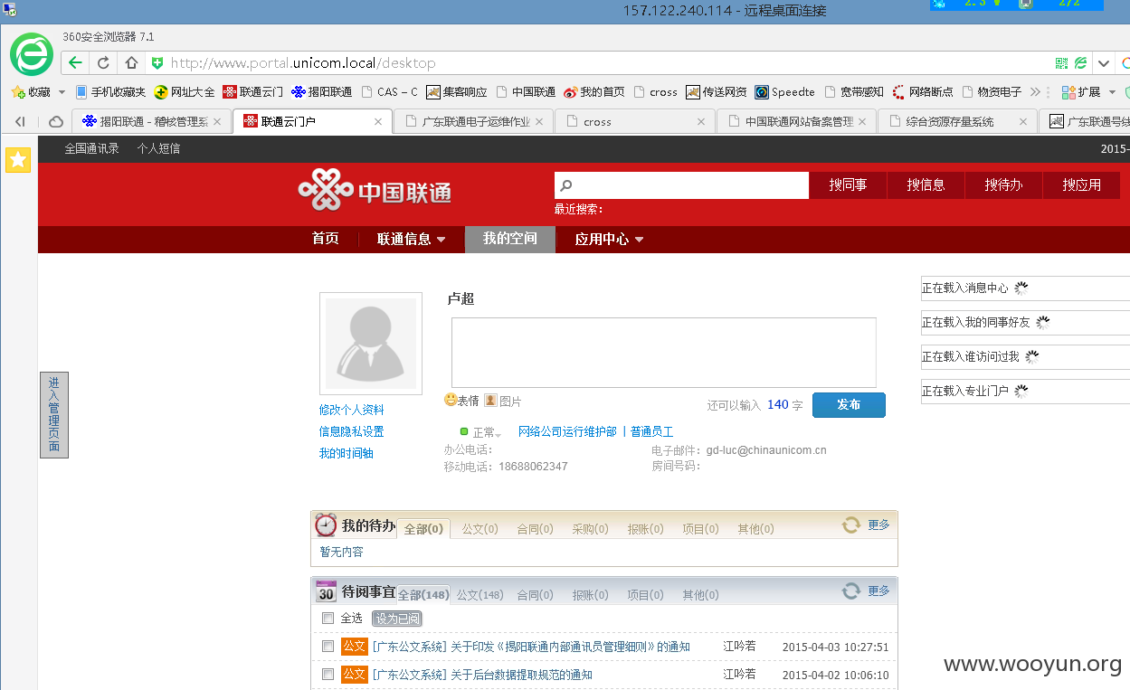Select 公文(0) tab in 我的待办
Image resolution: width=1130 pixels, height=690 pixels.
pyautogui.click(x=480, y=529)
